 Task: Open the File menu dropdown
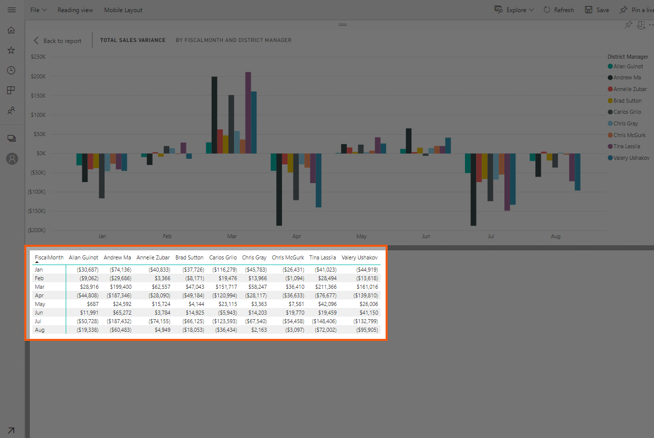[38, 10]
